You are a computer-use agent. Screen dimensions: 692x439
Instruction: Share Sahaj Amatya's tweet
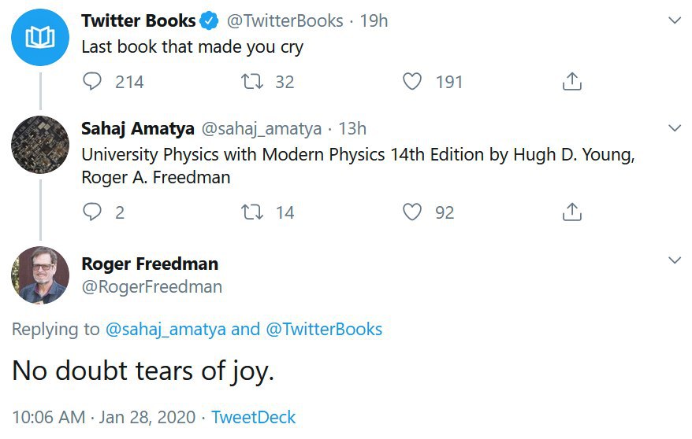click(572, 212)
